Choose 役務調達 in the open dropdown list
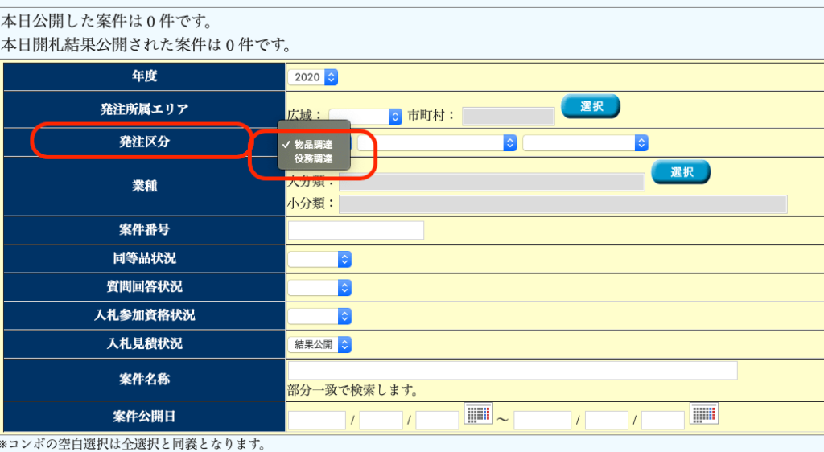This screenshot has width=824, height=452. coord(313,158)
